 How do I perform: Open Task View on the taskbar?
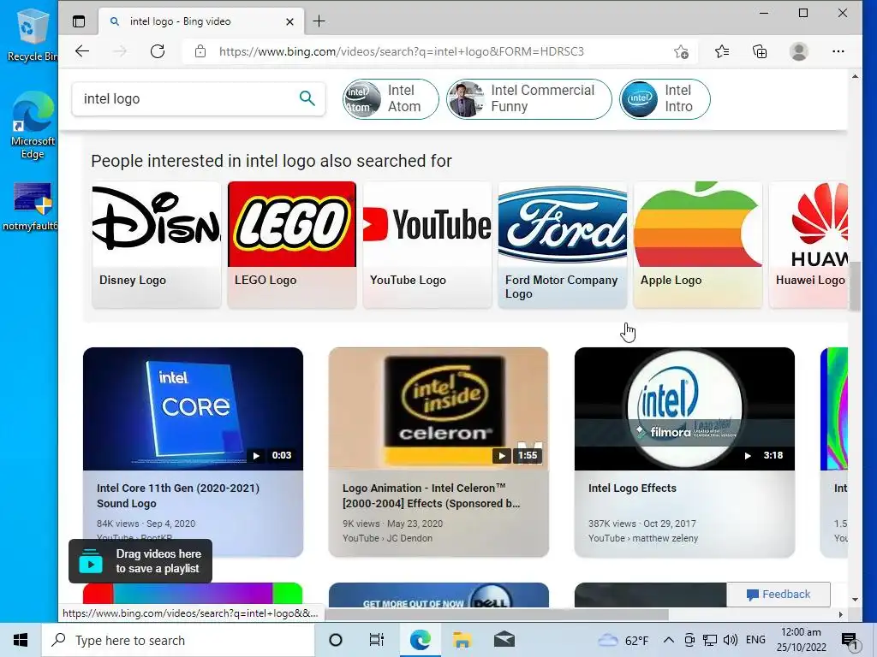[377, 640]
